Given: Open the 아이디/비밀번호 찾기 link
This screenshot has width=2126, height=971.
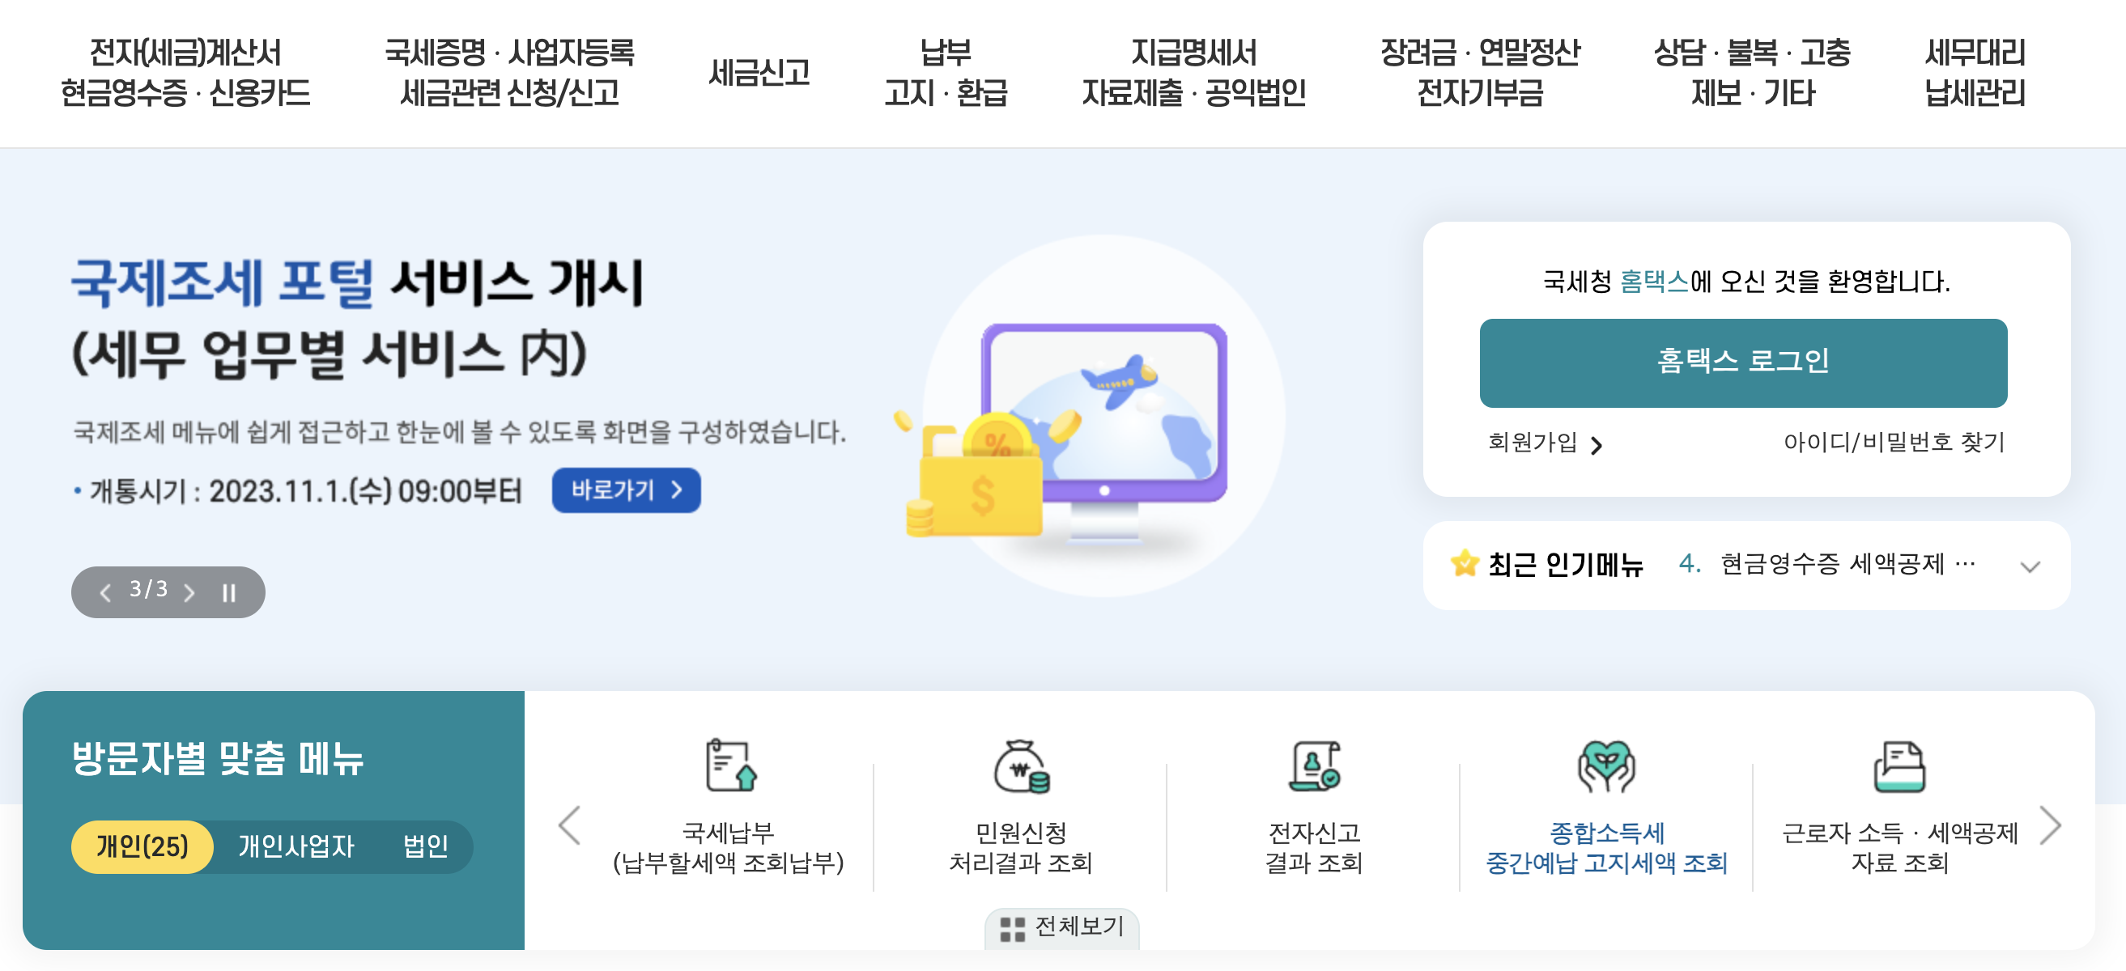Looking at the screenshot, I should pyautogui.click(x=1894, y=442).
